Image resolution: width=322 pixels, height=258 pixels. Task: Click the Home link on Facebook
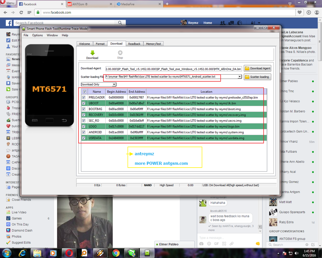(x=208, y=23)
